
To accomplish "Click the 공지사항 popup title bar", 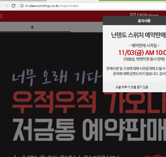I will pyautogui.click(x=134, y=21).
